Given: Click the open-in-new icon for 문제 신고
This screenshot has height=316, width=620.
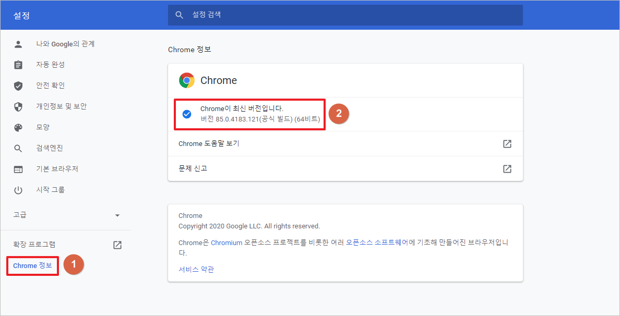Looking at the screenshot, I should (507, 168).
